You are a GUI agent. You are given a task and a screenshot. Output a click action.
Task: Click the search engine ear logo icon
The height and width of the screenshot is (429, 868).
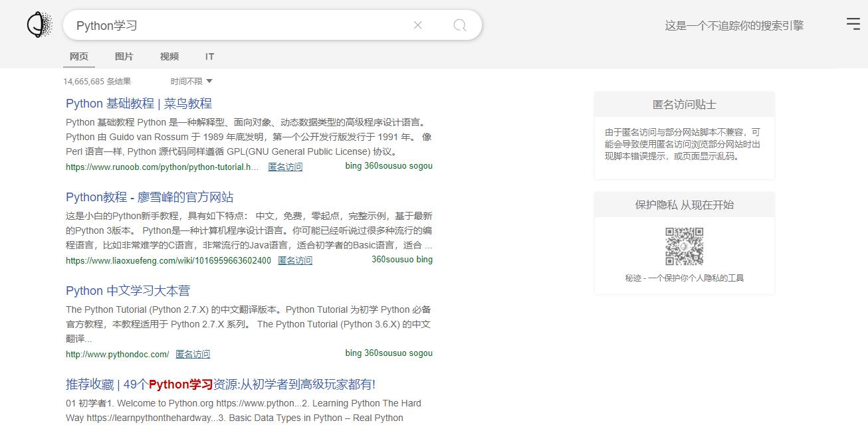39,24
